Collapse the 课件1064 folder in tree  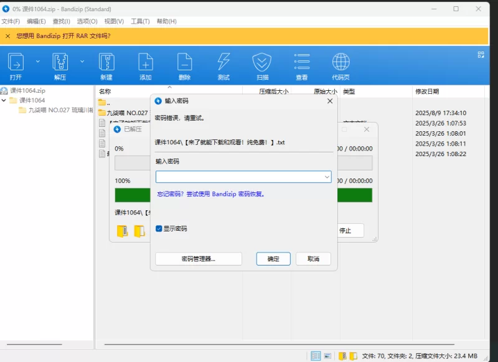click(x=4, y=100)
